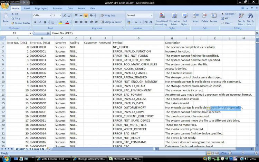
Task: Toggle Bottom Align
Action: pos(86,16)
